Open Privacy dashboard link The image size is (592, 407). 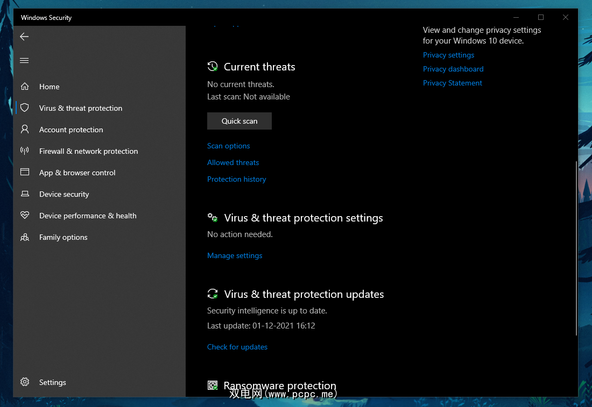point(453,69)
